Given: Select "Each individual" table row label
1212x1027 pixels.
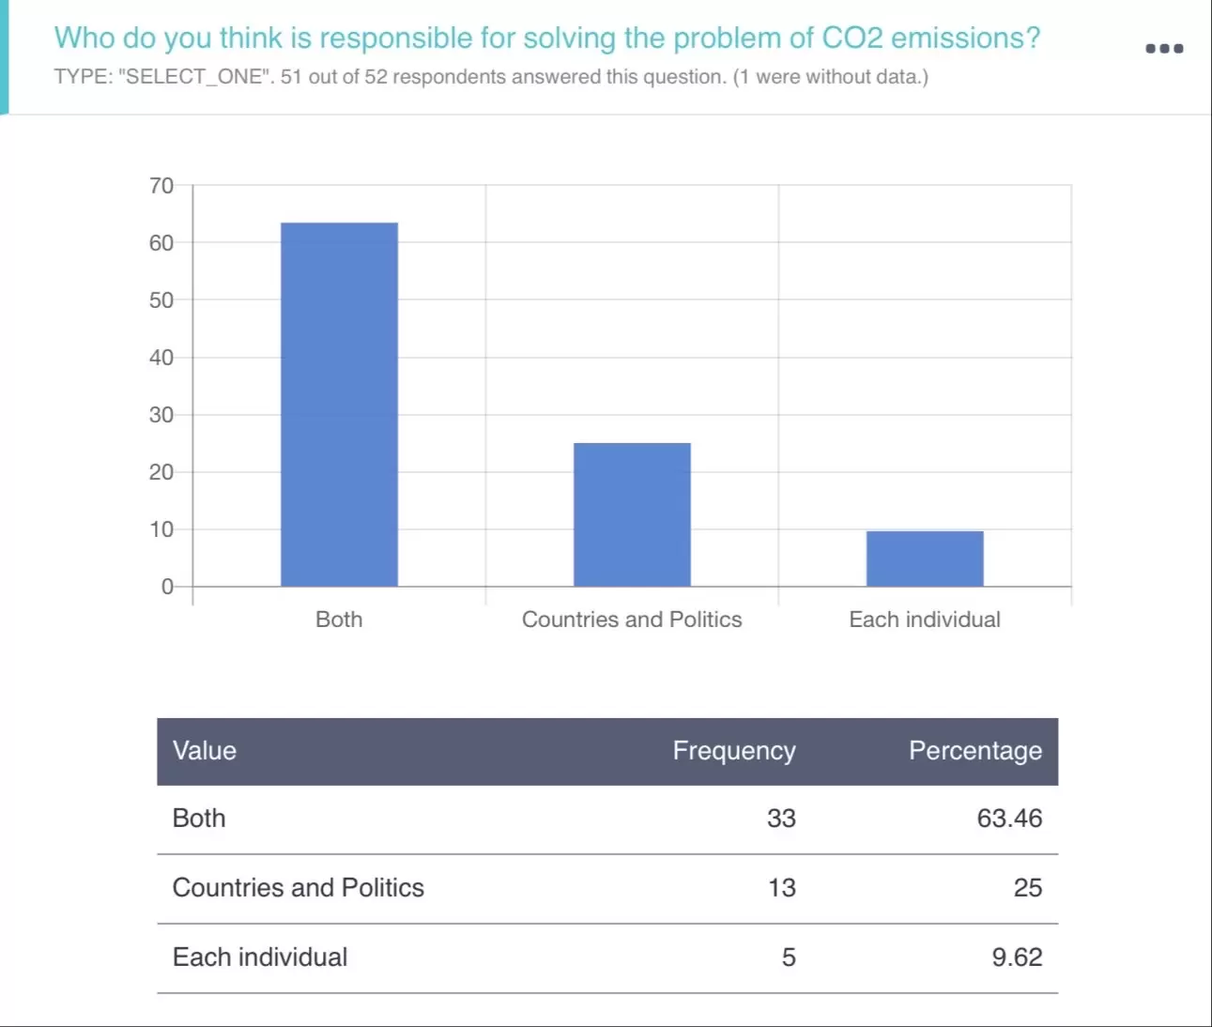Looking at the screenshot, I should click(x=260, y=958).
